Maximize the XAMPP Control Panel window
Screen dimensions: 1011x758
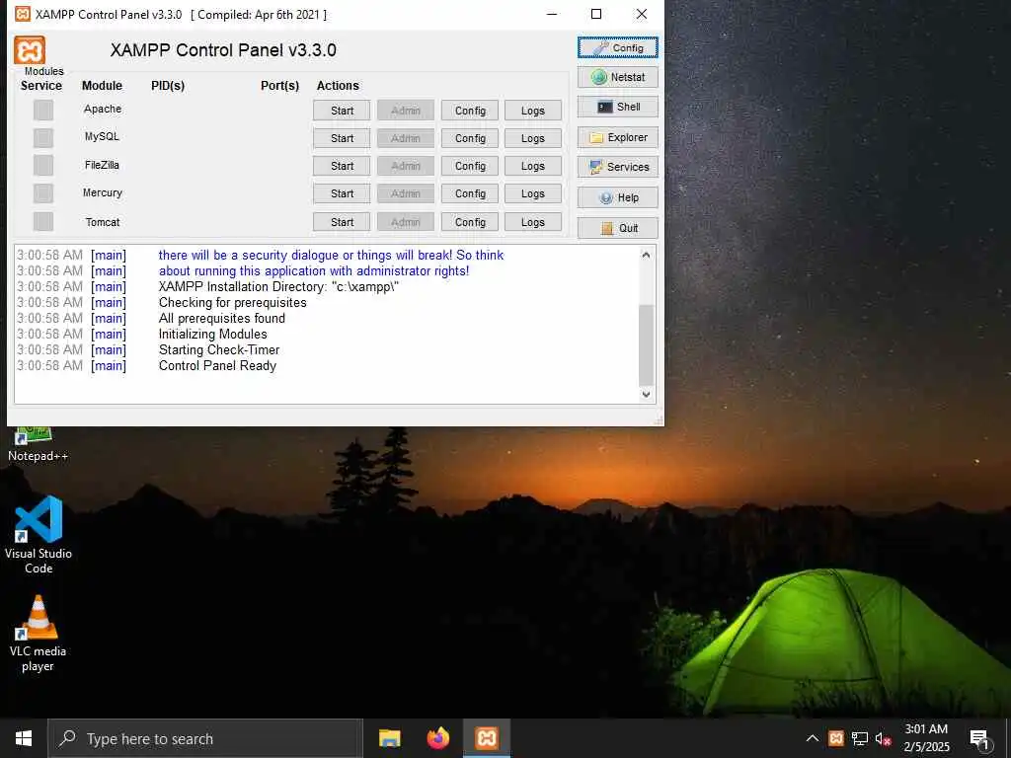pyautogui.click(x=596, y=14)
